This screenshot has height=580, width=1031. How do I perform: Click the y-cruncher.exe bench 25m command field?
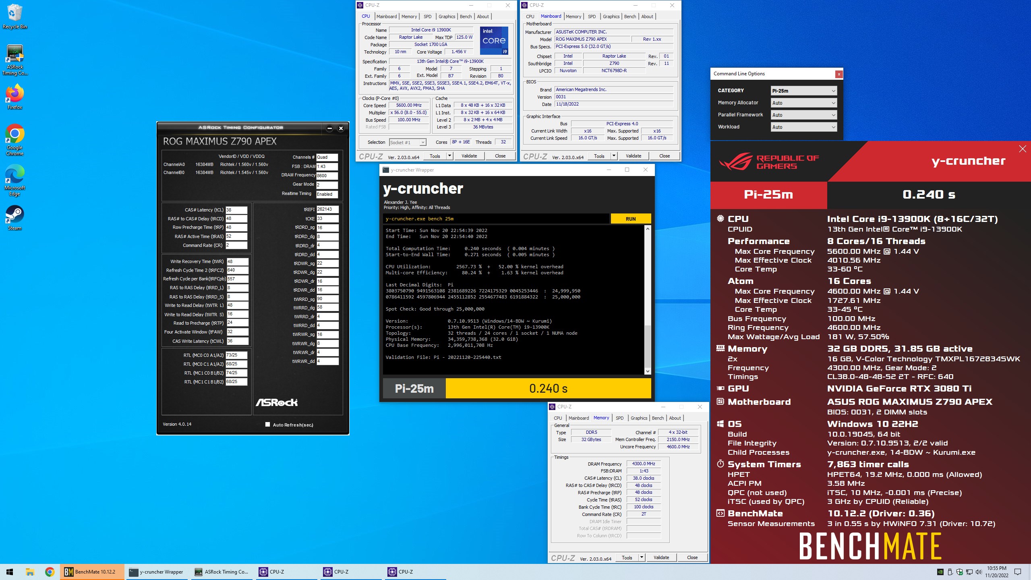496,219
